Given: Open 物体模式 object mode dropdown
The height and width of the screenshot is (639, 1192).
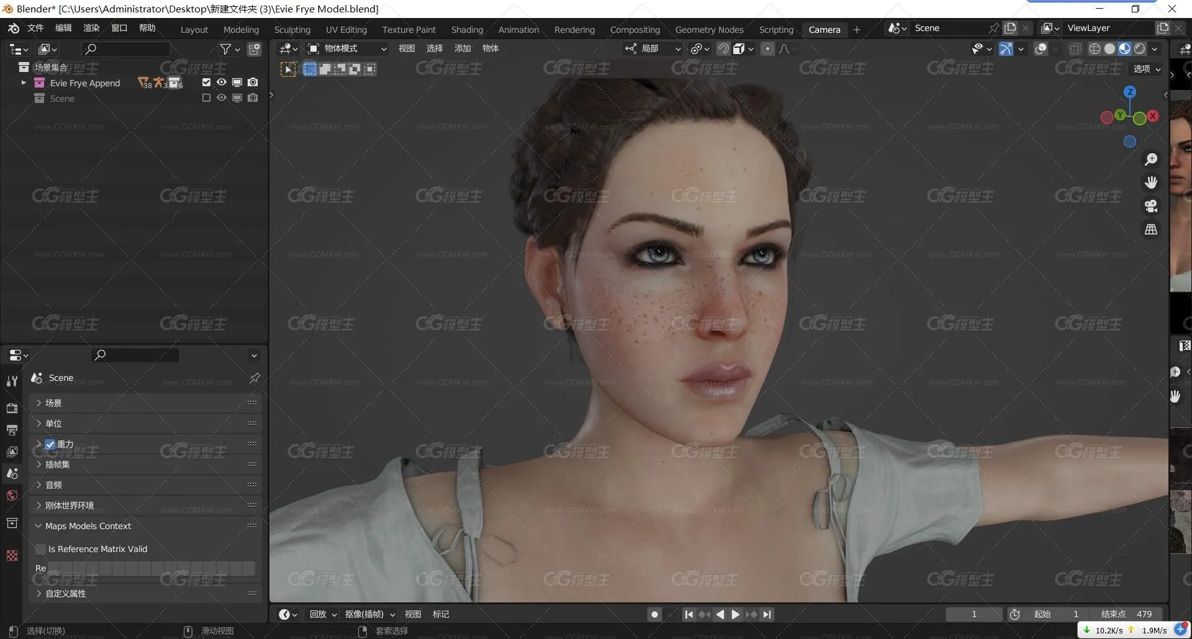Looking at the screenshot, I should coord(348,49).
